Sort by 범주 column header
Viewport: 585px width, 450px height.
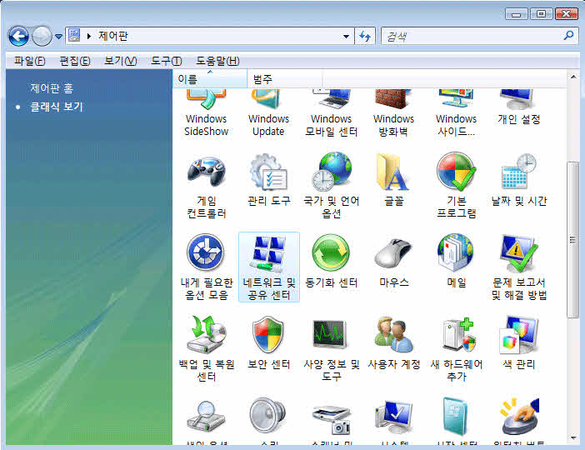point(285,79)
